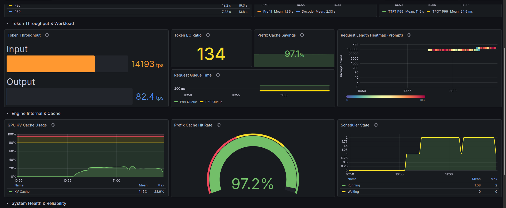Click Request Queue Time info icon
Viewport: 506px width, 208px height.
click(218, 75)
